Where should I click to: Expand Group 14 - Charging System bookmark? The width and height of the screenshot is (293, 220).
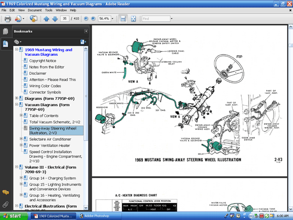click(21, 178)
